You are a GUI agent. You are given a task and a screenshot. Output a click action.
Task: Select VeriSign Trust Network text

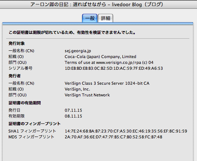point(87,95)
